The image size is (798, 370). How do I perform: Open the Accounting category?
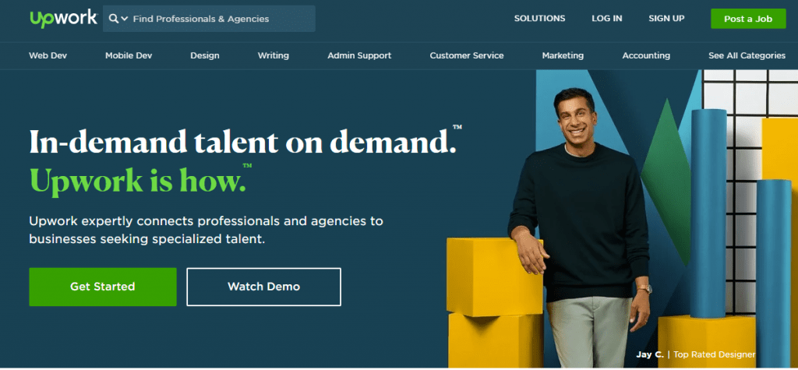point(646,56)
